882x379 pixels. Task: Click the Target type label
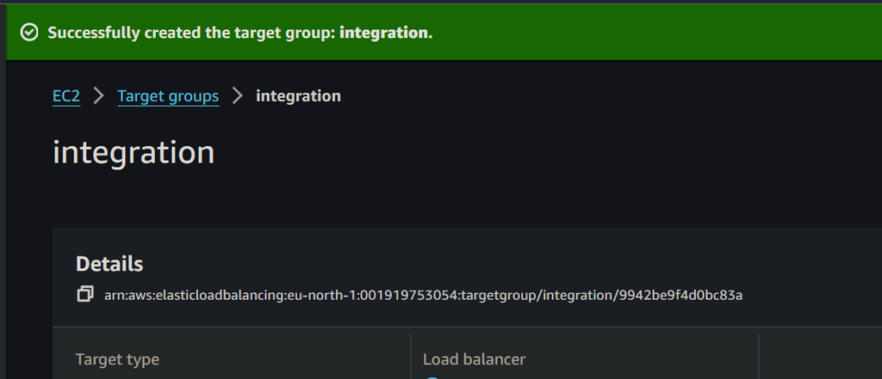[x=117, y=359]
